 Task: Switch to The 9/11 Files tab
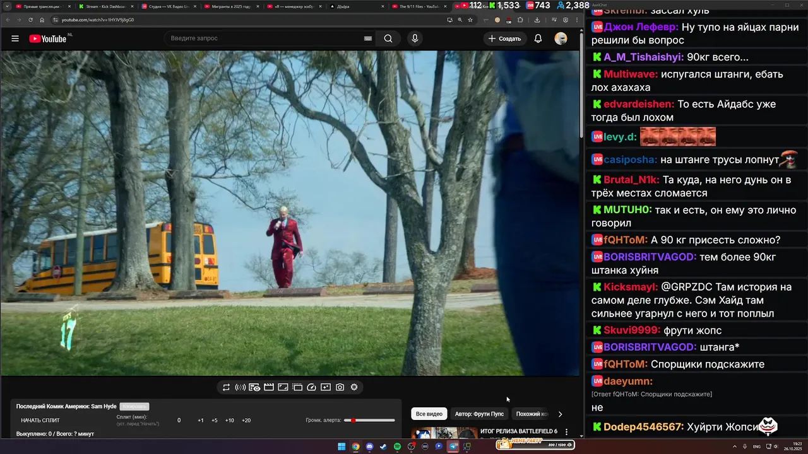(x=419, y=6)
